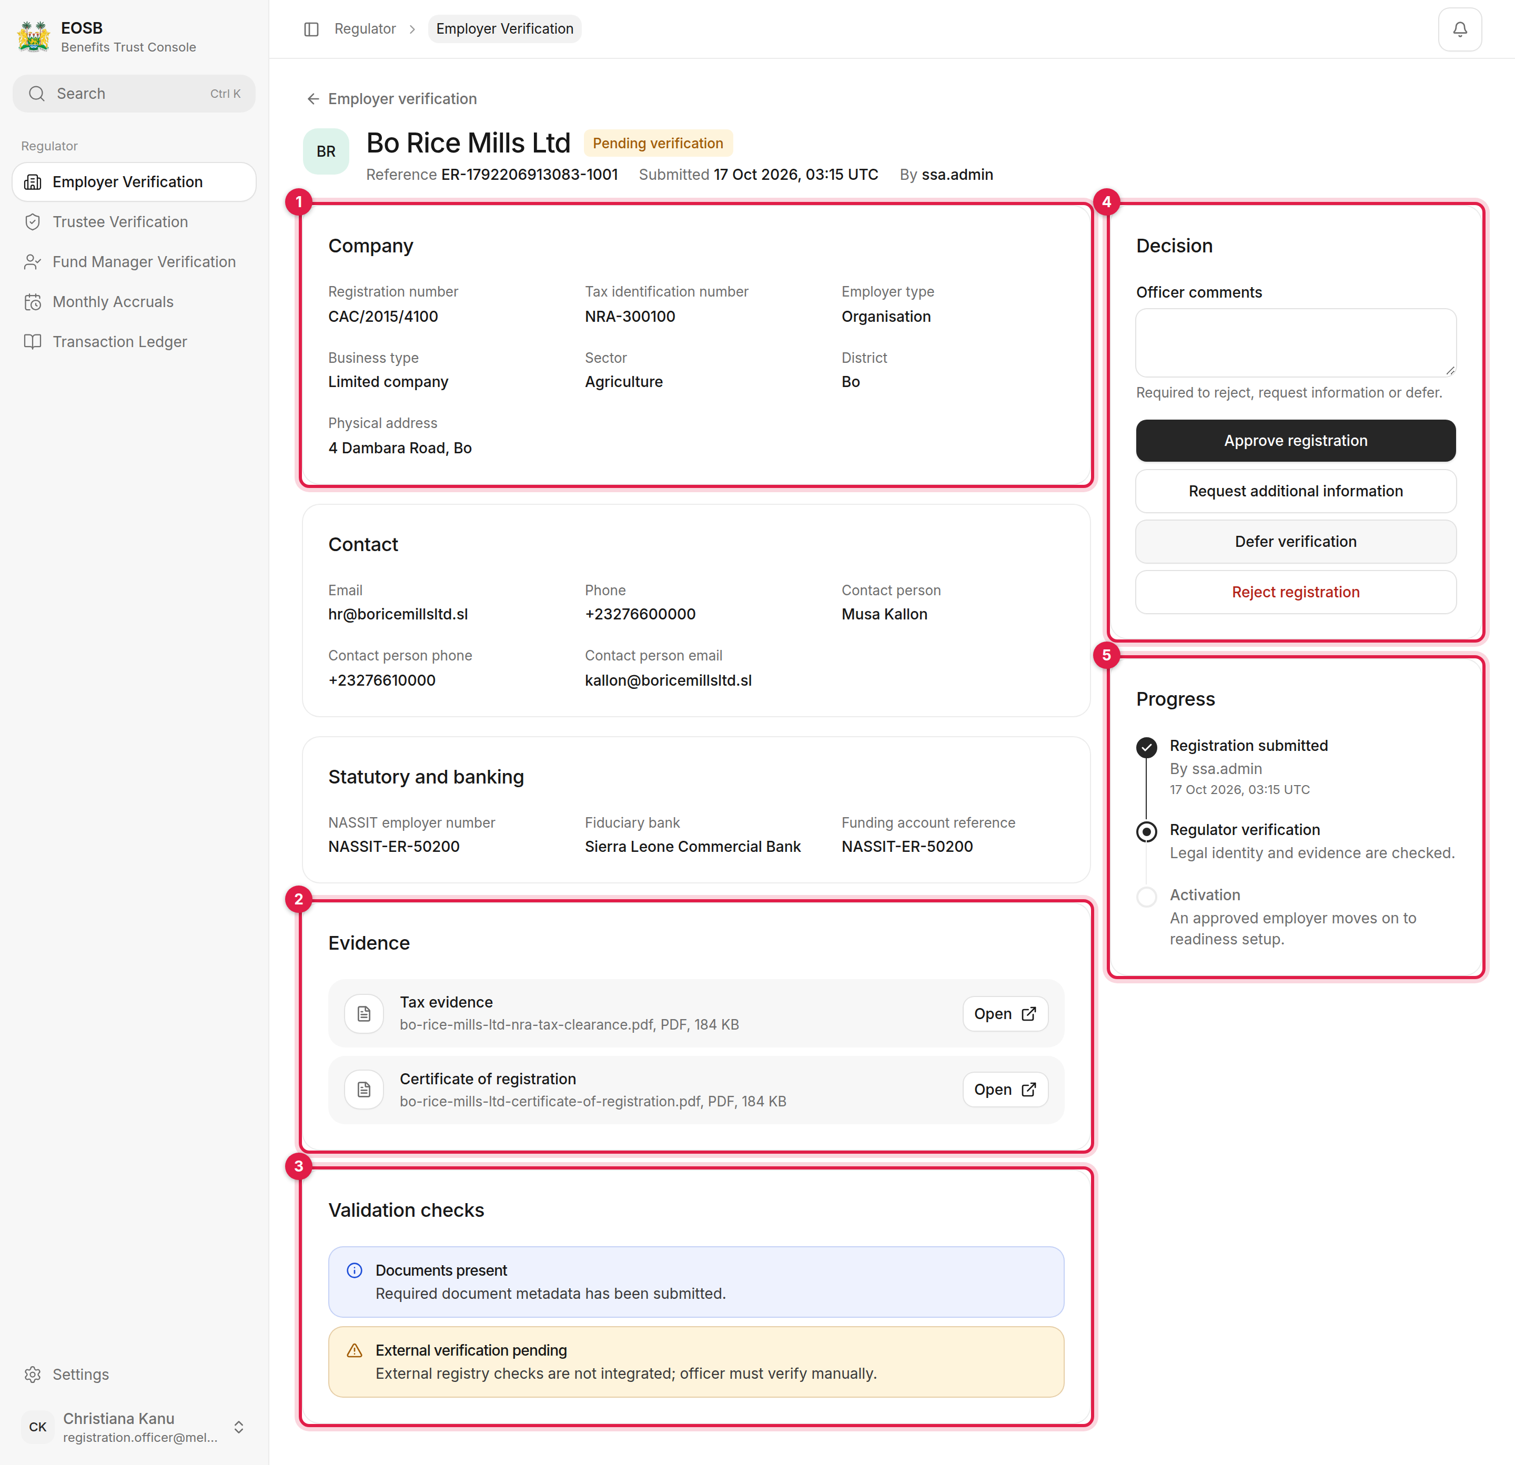Defer verification
The height and width of the screenshot is (1465, 1515).
click(x=1296, y=542)
